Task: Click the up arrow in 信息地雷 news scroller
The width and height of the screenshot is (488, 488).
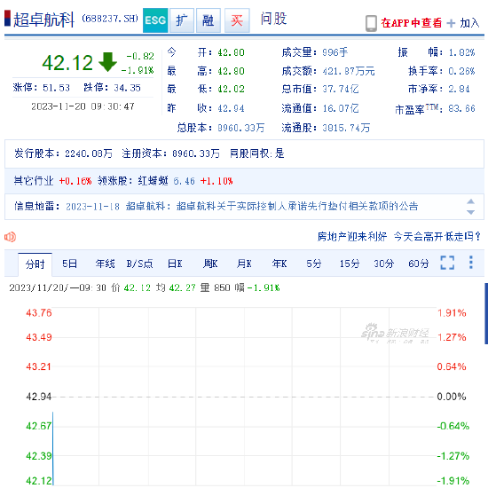Action: click(470, 201)
